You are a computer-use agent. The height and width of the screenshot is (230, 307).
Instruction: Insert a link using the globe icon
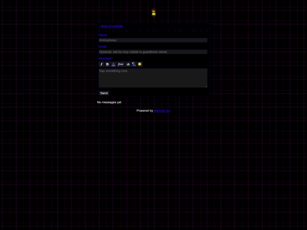(134, 64)
